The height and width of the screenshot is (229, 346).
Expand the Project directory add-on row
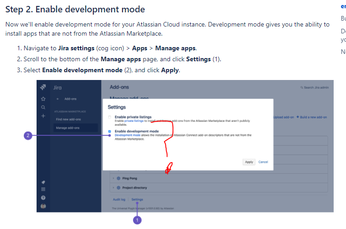click(x=113, y=188)
